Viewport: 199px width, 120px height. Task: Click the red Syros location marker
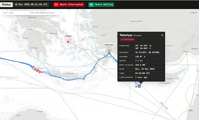pyautogui.click(x=68, y=42)
